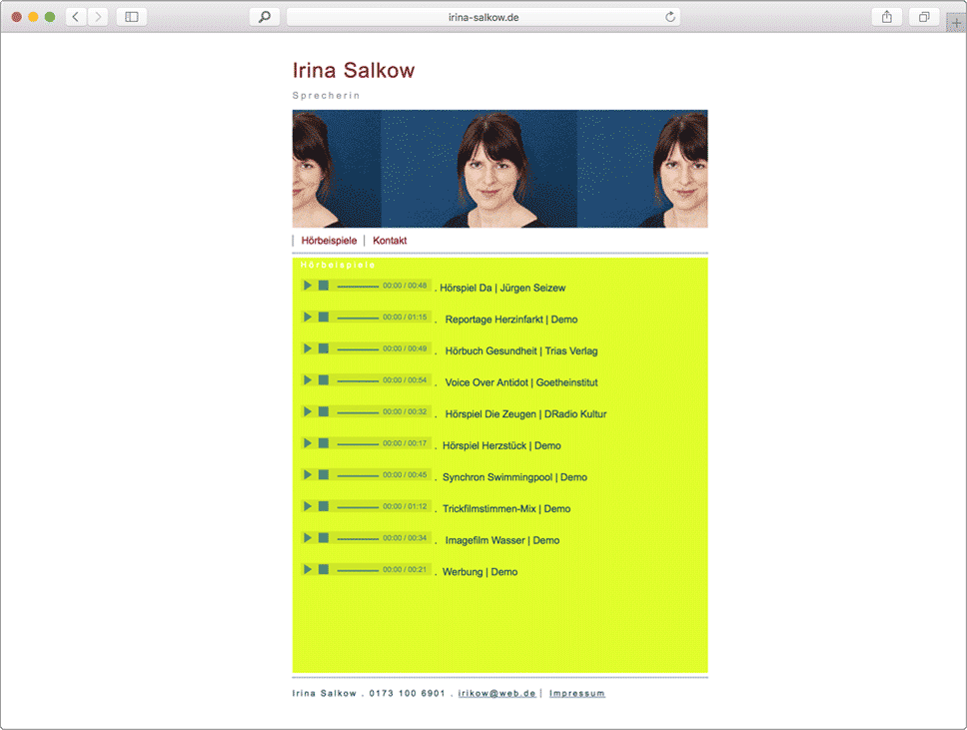Open the Hörbeispiele navigation link
Viewport: 967px width, 730px height.
[x=329, y=241]
